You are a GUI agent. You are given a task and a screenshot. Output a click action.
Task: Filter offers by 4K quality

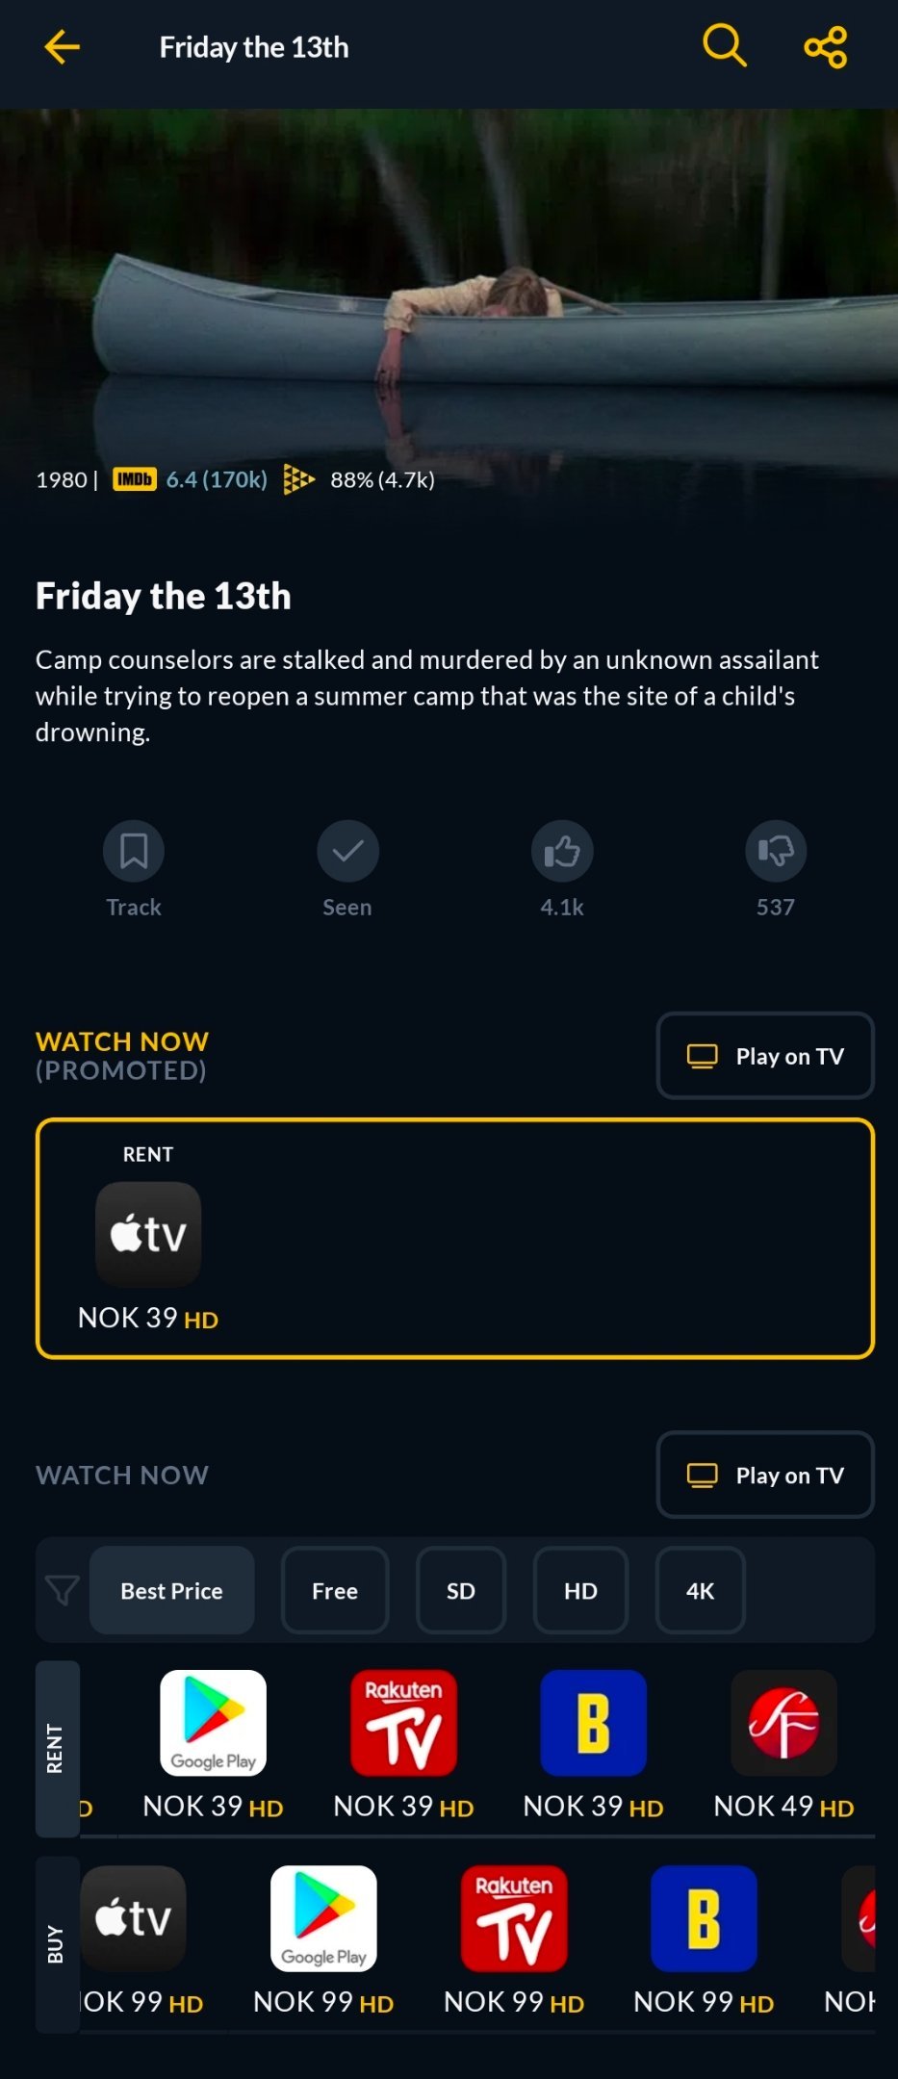[x=701, y=1590]
